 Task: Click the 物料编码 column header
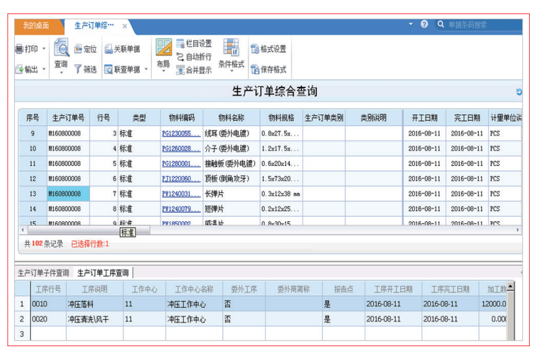click(182, 118)
